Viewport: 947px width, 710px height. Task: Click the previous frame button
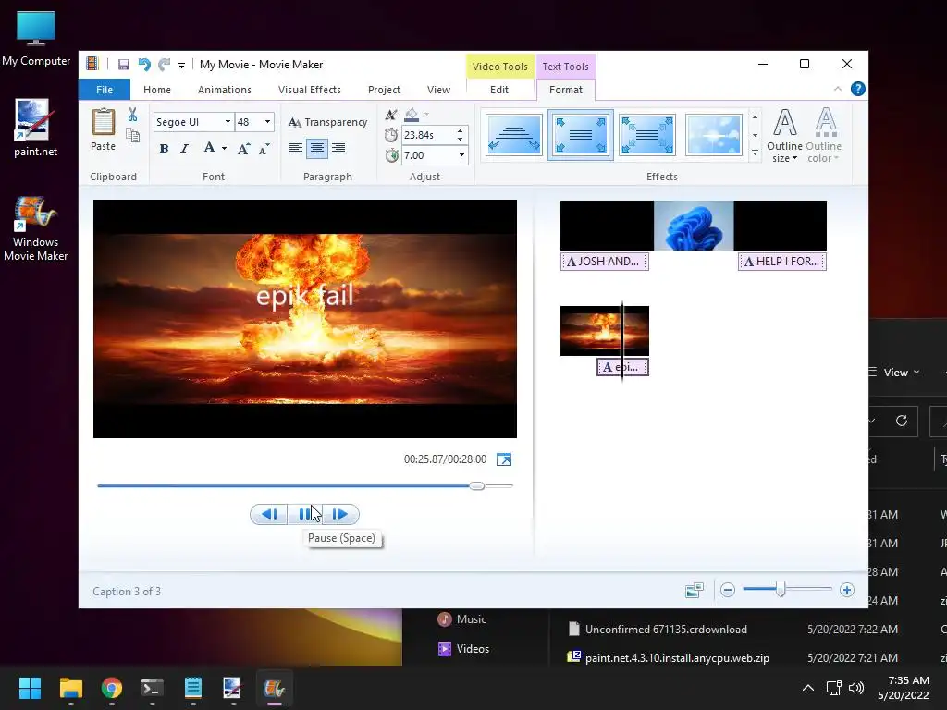coord(269,514)
